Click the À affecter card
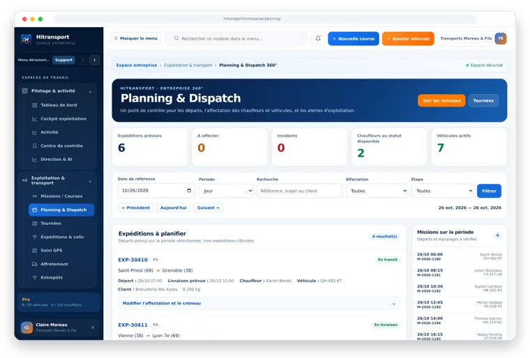Screen dimensions: 530x358 tap(230, 147)
